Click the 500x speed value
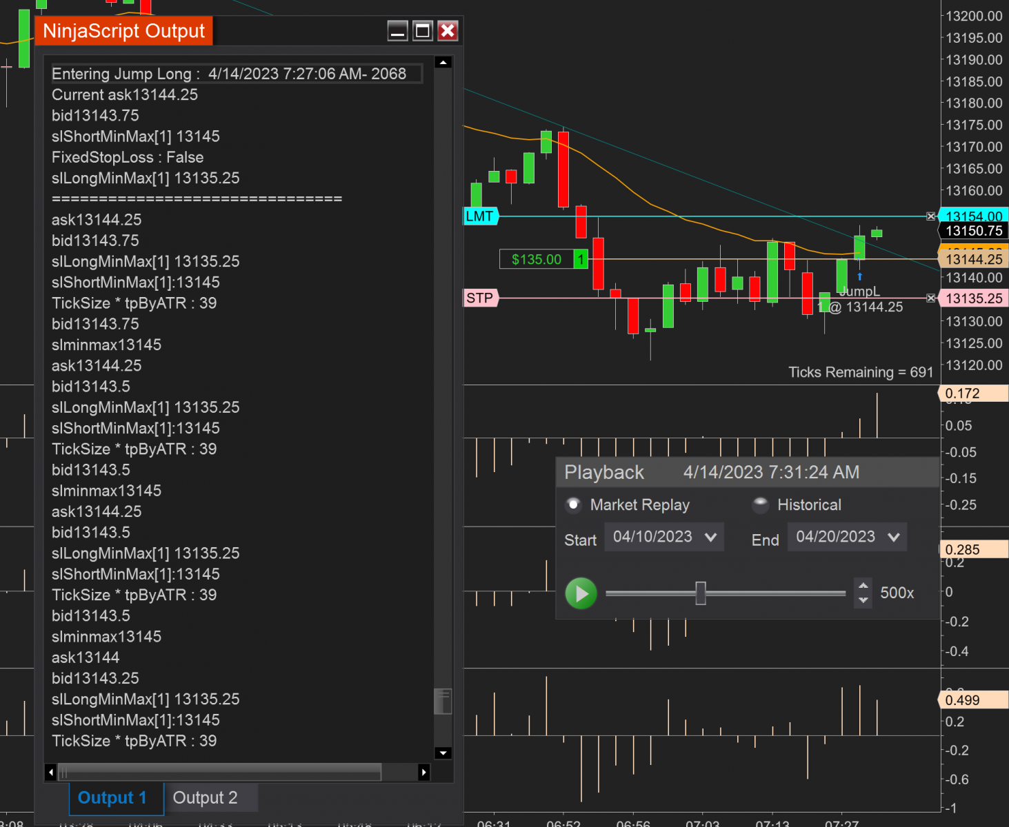 pos(897,593)
